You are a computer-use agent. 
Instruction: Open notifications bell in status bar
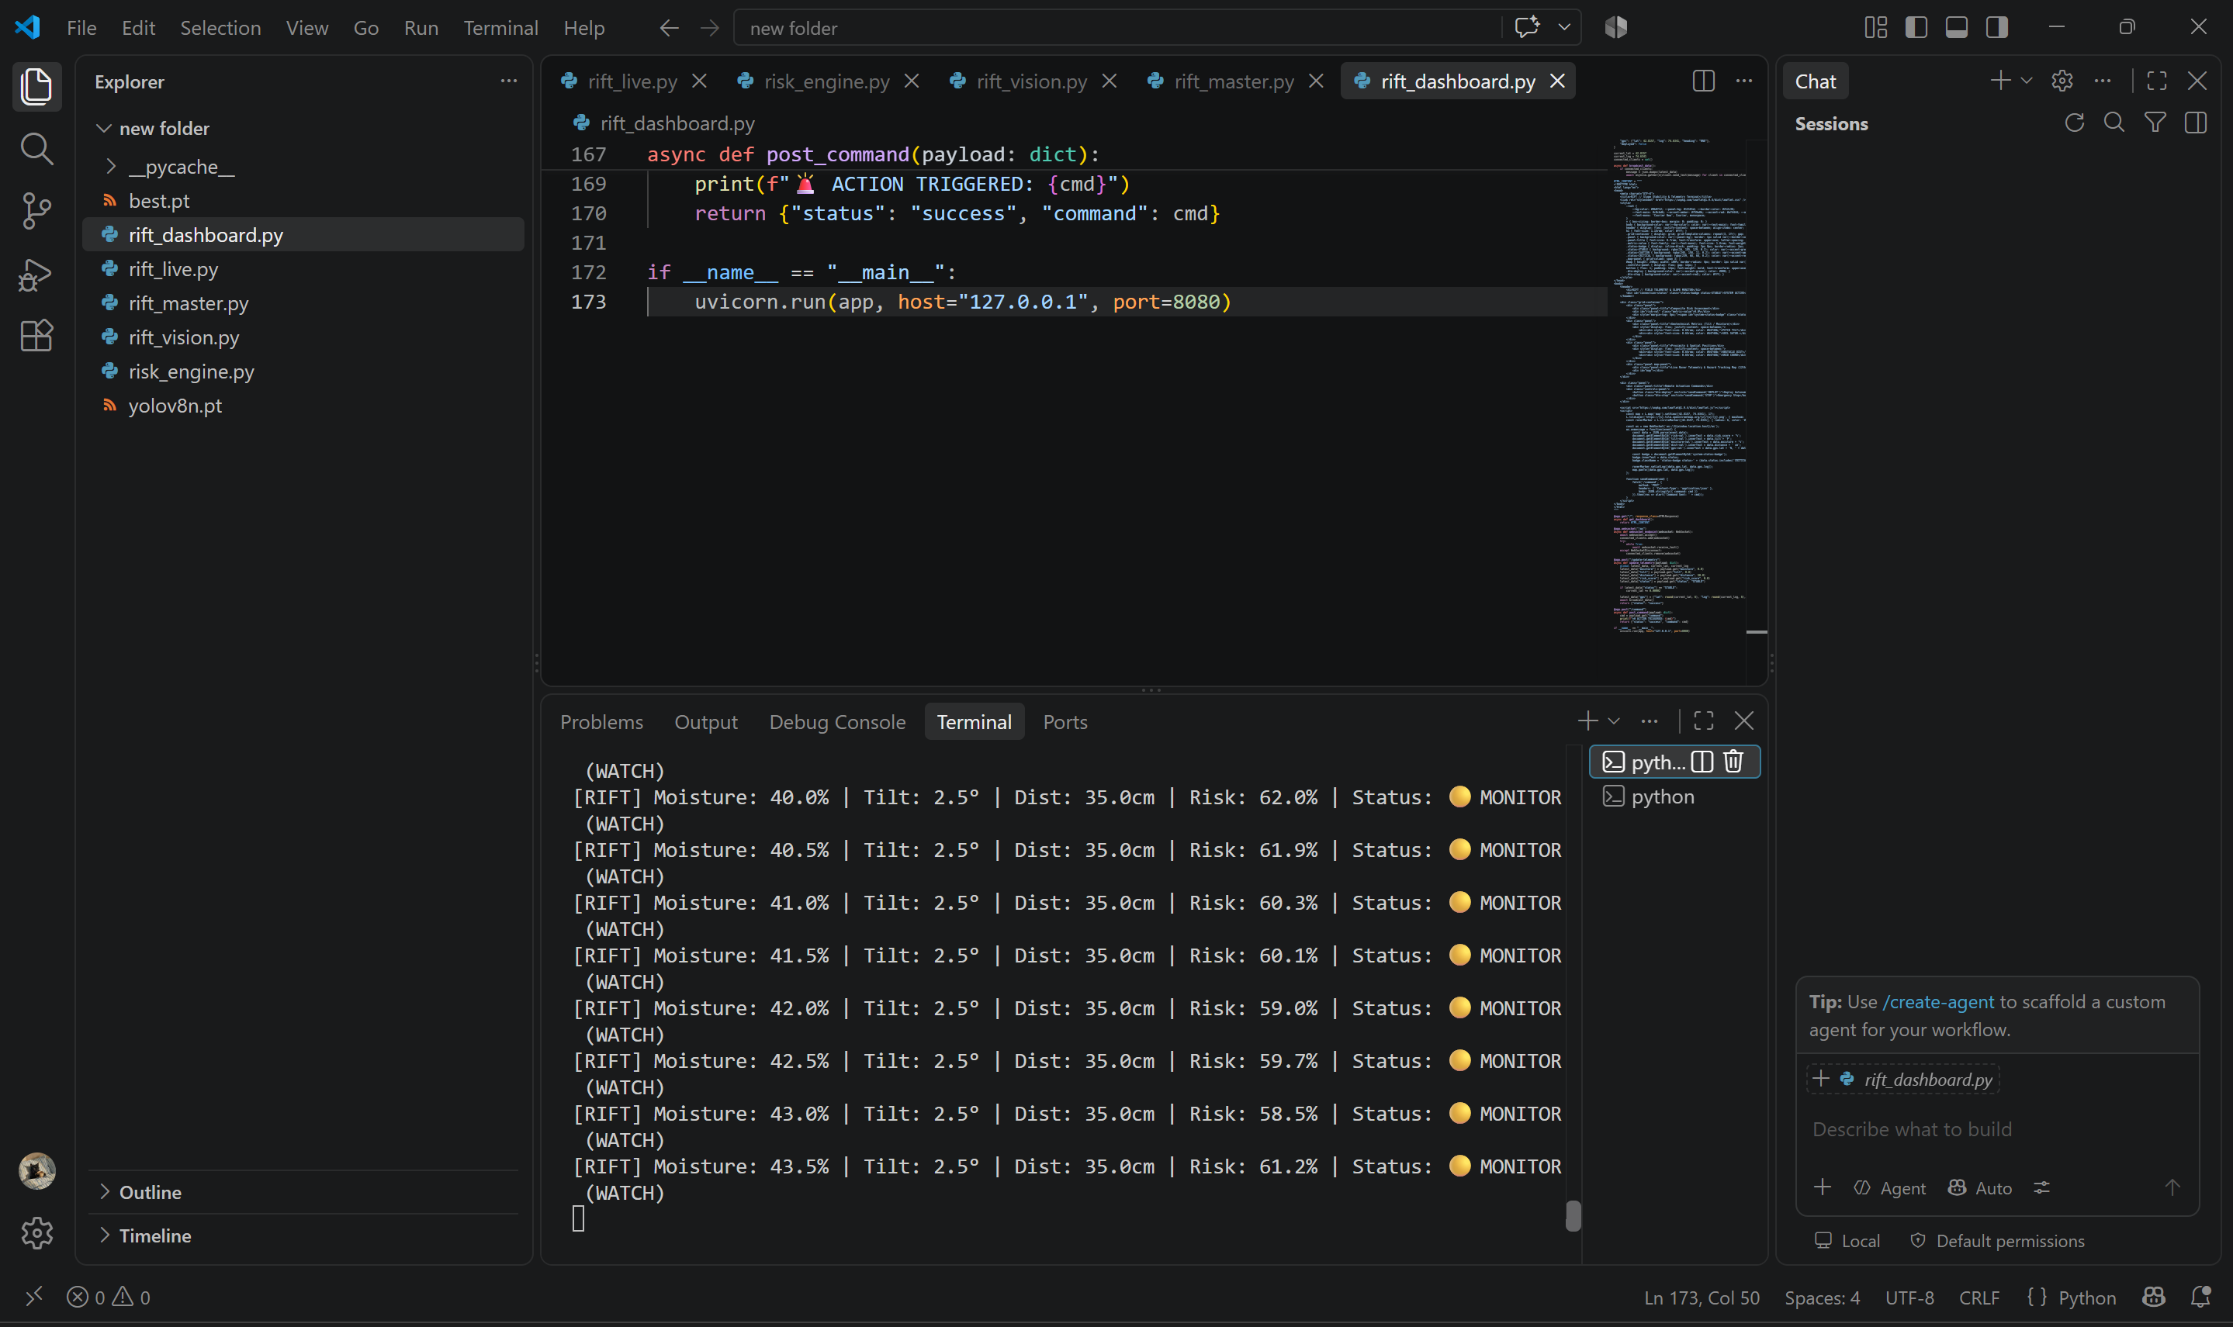pos(2201,1297)
